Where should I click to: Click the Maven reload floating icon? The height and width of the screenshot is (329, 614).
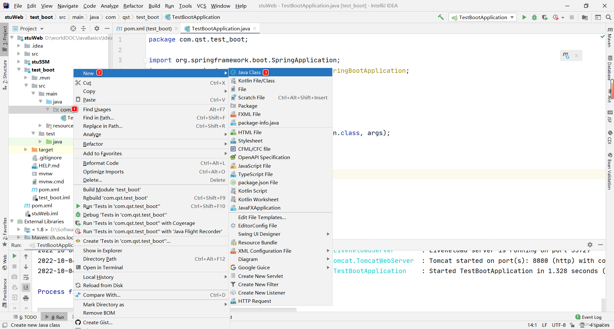click(566, 56)
